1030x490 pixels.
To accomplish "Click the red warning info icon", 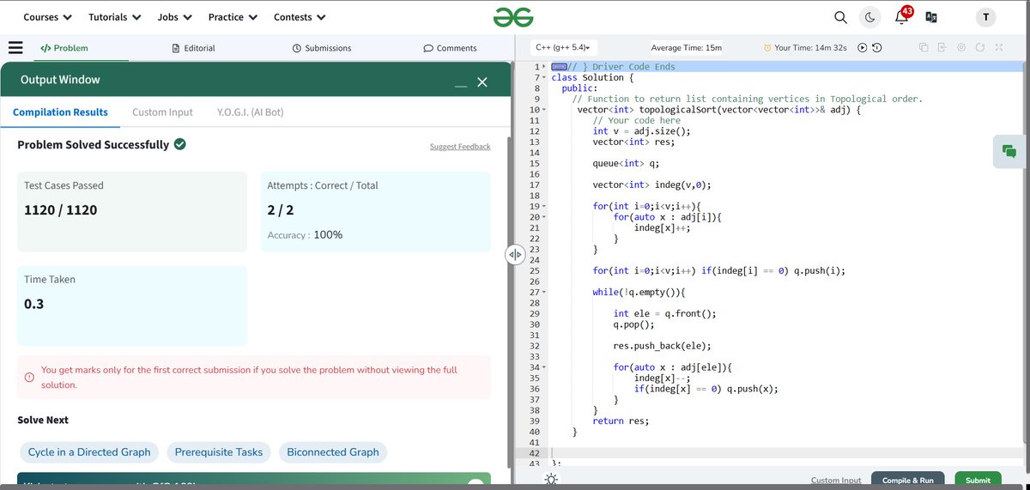I will (29, 378).
